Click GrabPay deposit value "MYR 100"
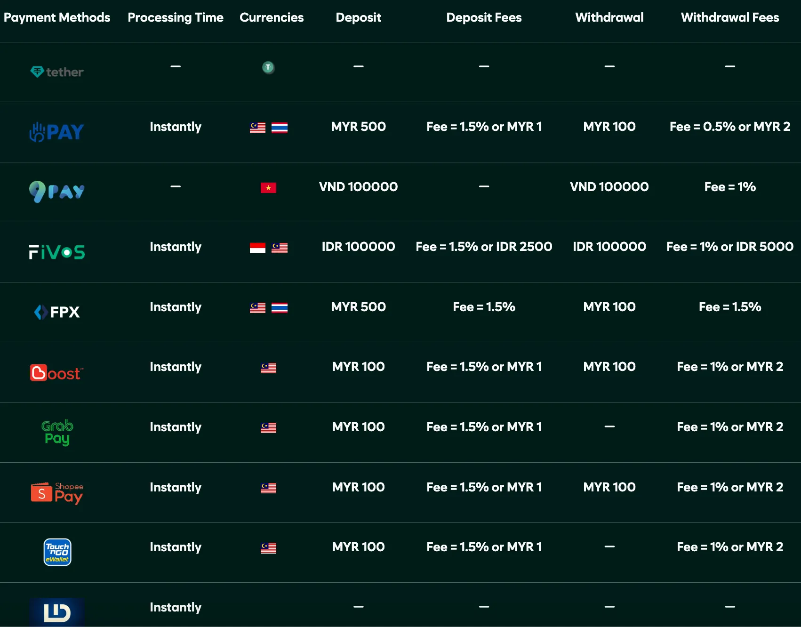The width and height of the screenshot is (801, 627). click(x=359, y=427)
